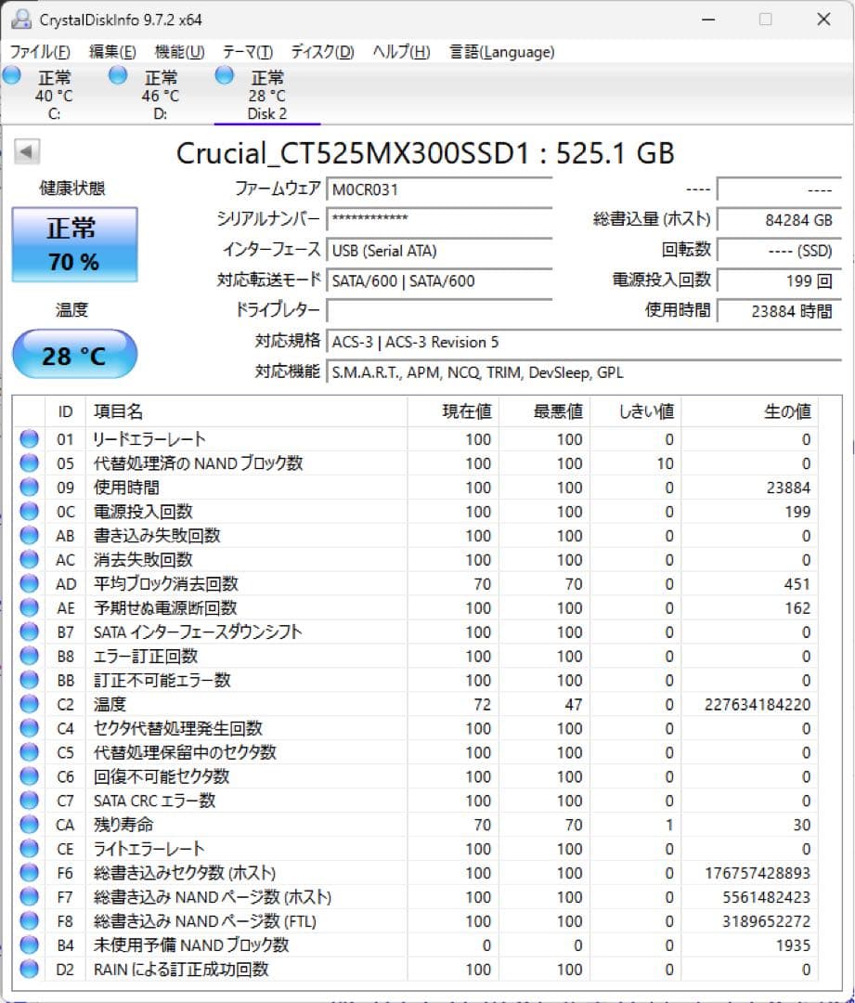855x1003 pixels.
Task: Click status orb for row C4 セクタ代替処理発生回数
Action: (x=29, y=728)
